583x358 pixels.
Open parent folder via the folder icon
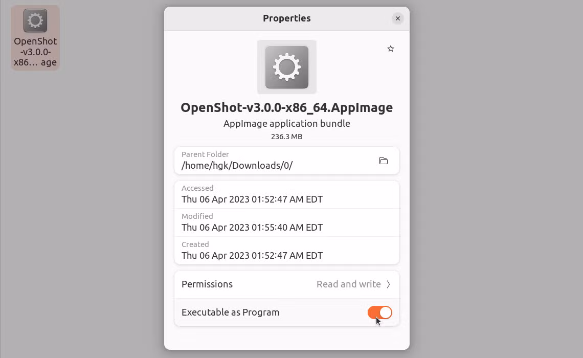click(384, 161)
